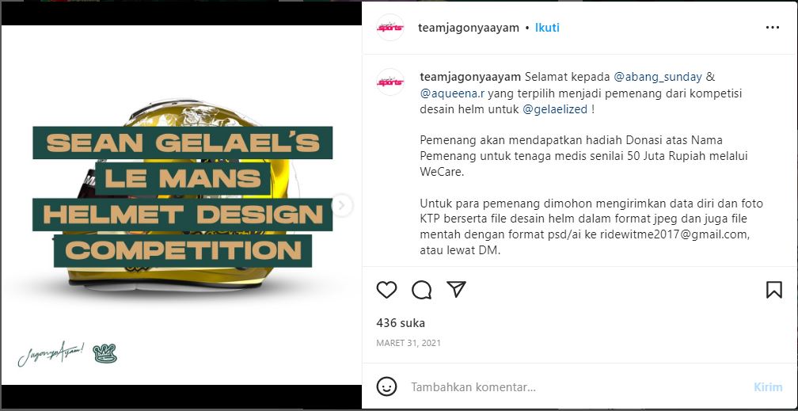Share the post with the paper plane icon
798x411 pixels.
(457, 289)
